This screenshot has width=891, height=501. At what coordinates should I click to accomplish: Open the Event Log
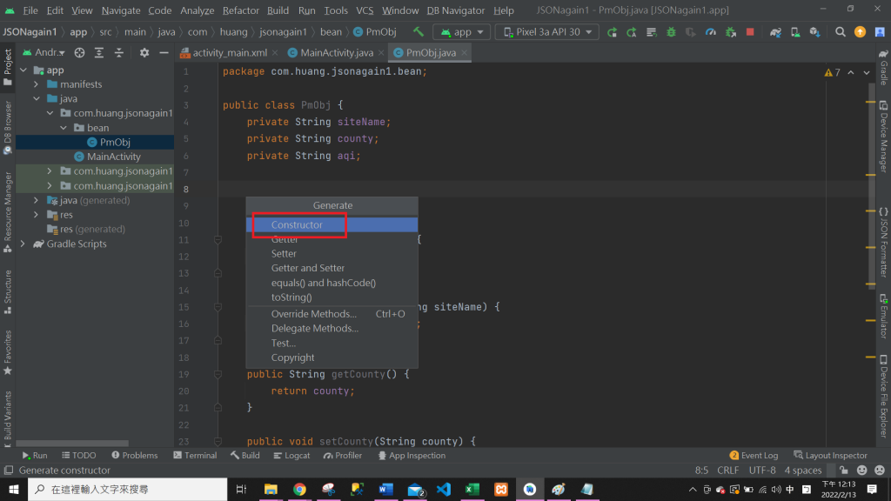754,456
